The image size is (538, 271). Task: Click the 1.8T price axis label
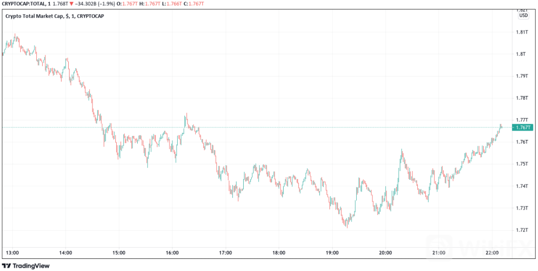point(521,54)
